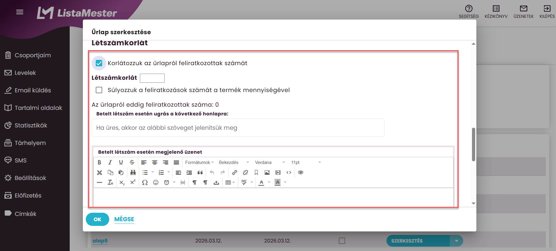Apply strikethrough text formatting

pyautogui.click(x=132, y=162)
